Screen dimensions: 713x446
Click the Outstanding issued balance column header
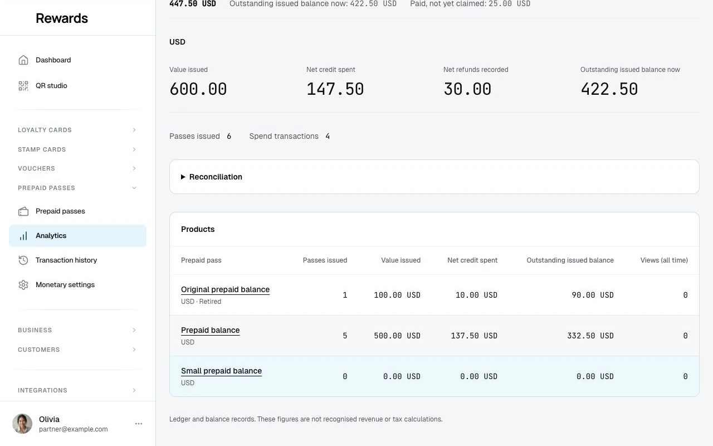(x=570, y=260)
